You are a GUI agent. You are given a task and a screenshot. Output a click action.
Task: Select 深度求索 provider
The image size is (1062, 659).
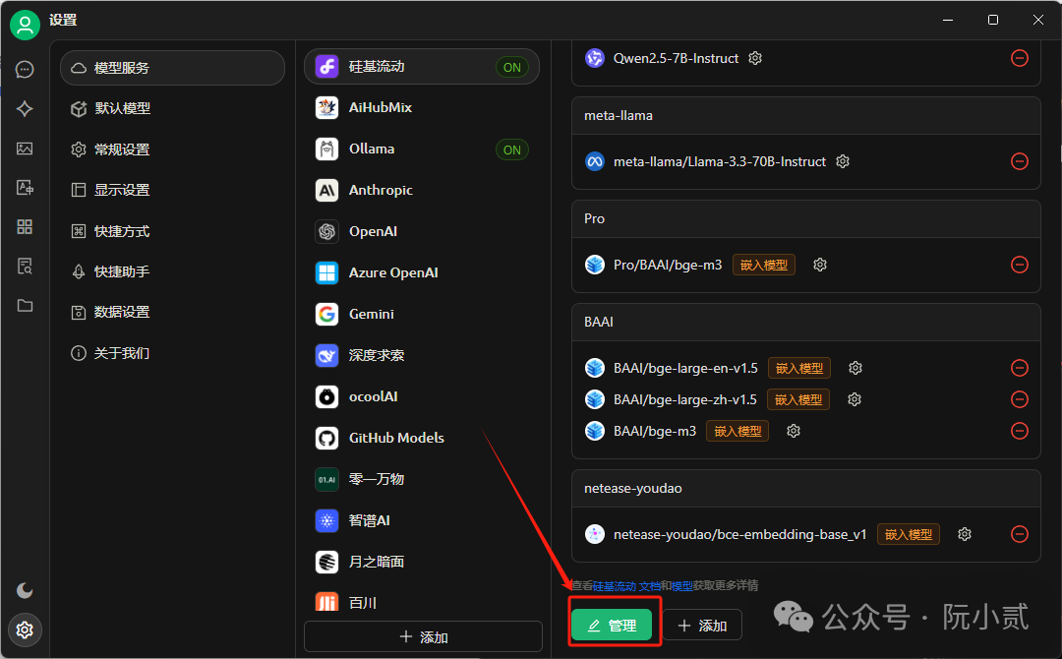(422, 356)
